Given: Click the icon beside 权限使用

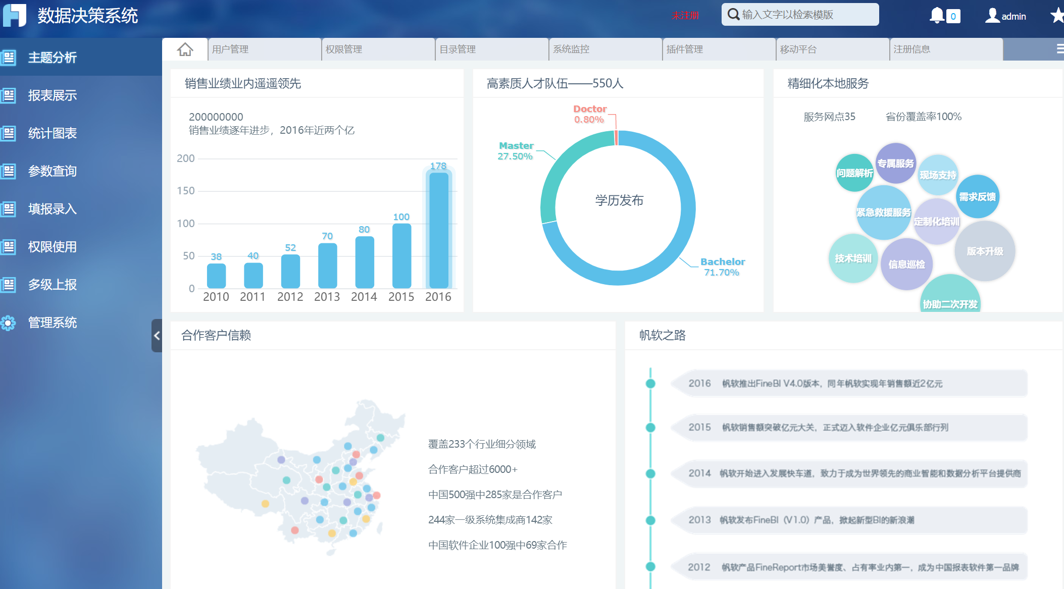Looking at the screenshot, I should pos(9,247).
